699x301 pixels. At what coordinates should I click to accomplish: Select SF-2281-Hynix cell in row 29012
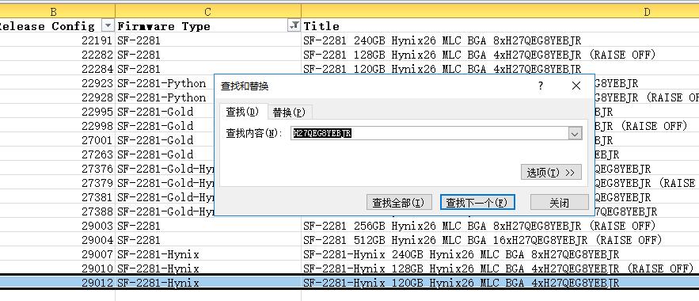pyautogui.click(x=208, y=283)
